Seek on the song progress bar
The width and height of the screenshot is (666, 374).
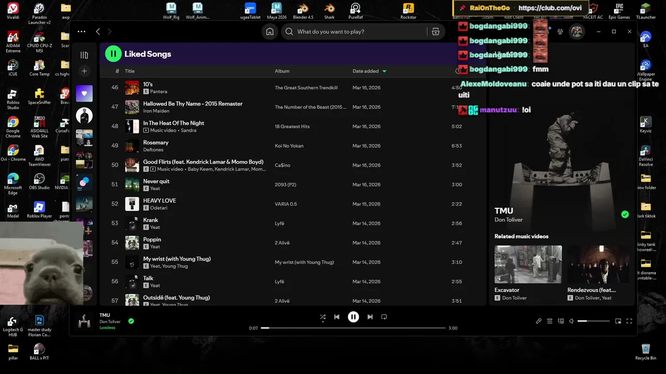click(x=353, y=328)
